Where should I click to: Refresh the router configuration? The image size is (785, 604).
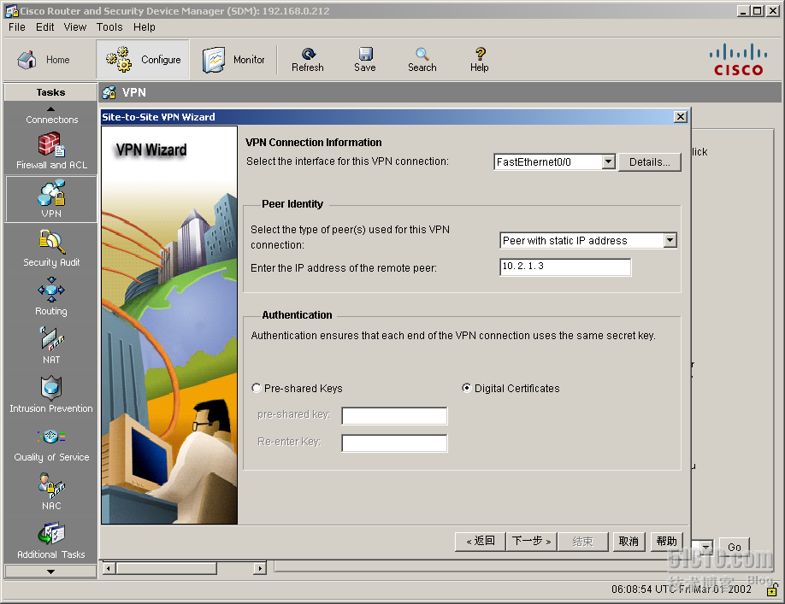pos(307,60)
